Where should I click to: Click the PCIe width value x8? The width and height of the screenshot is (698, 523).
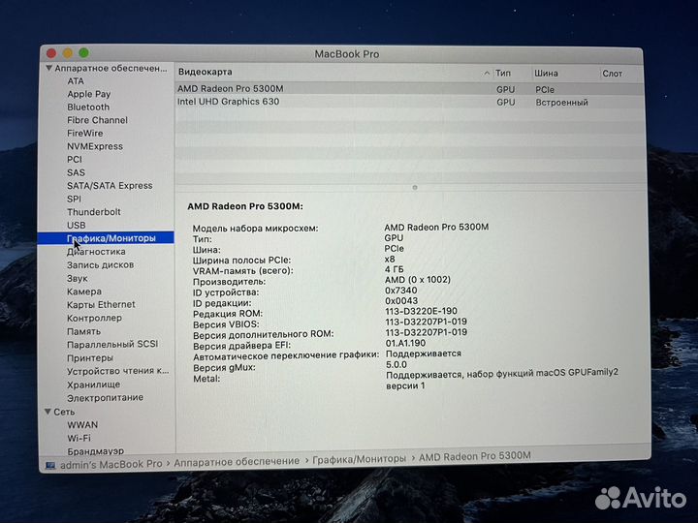pos(390,259)
